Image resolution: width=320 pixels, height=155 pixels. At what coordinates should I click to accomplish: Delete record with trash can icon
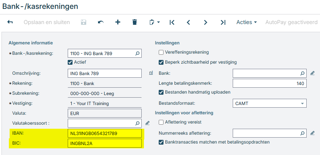(135, 22)
